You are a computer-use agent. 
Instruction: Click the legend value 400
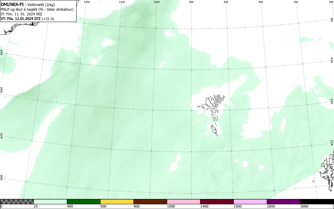tap(70, 206)
